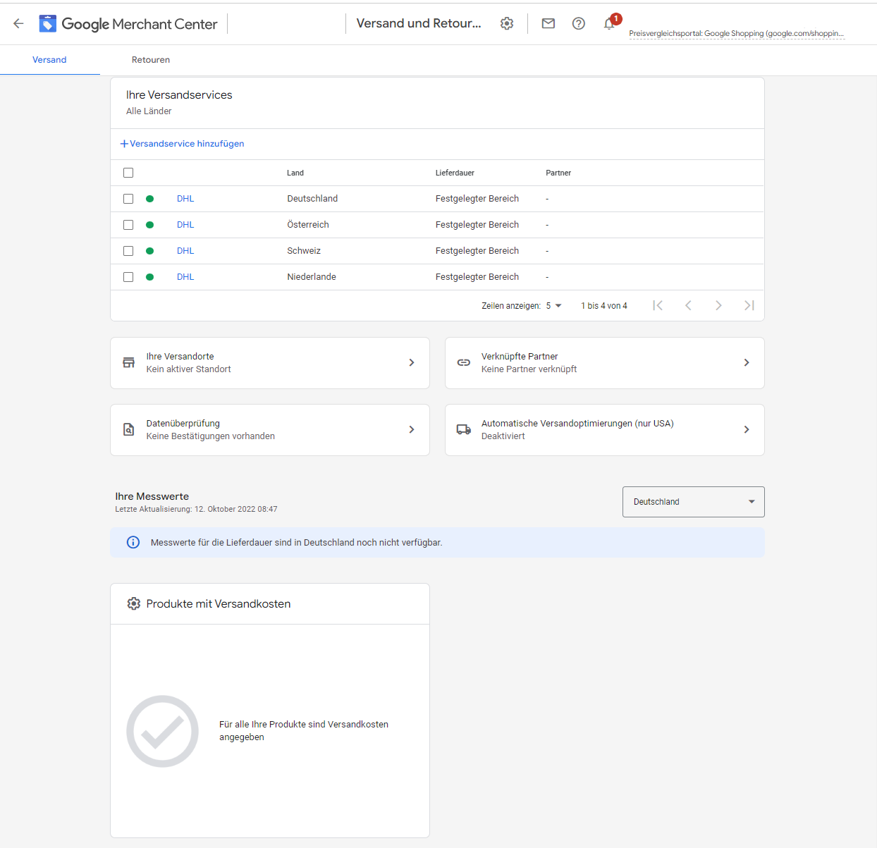Jump to the first page of shipping services
Viewport: 877px width, 848px height.
pos(658,305)
